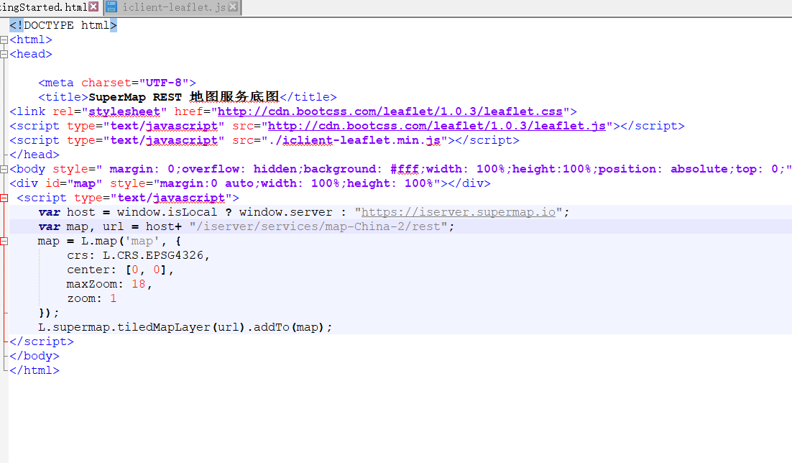Click the closing </head> tag
Viewport: 792px width, 463px height.
click(x=34, y=155)
